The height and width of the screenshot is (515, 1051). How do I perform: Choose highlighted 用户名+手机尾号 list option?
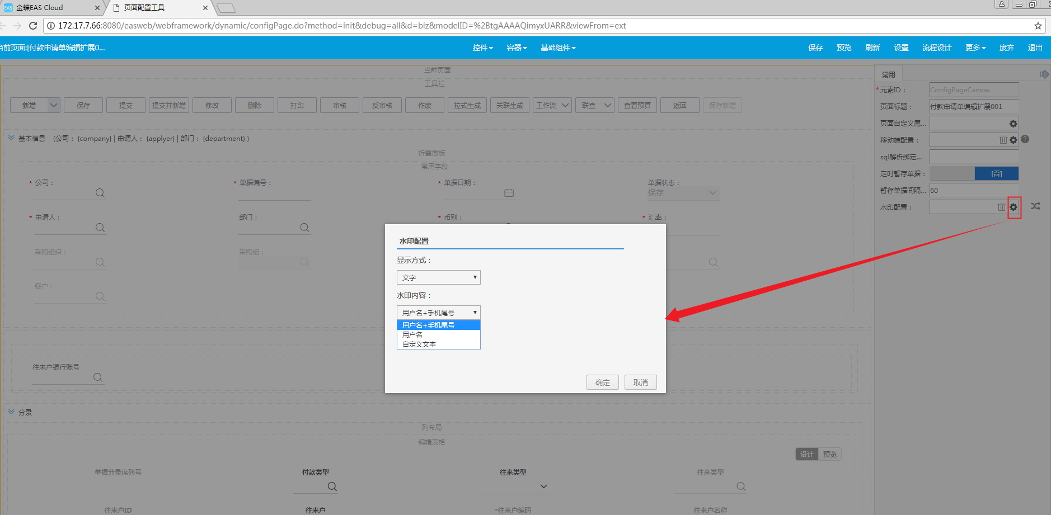click(x=439, y=325)
